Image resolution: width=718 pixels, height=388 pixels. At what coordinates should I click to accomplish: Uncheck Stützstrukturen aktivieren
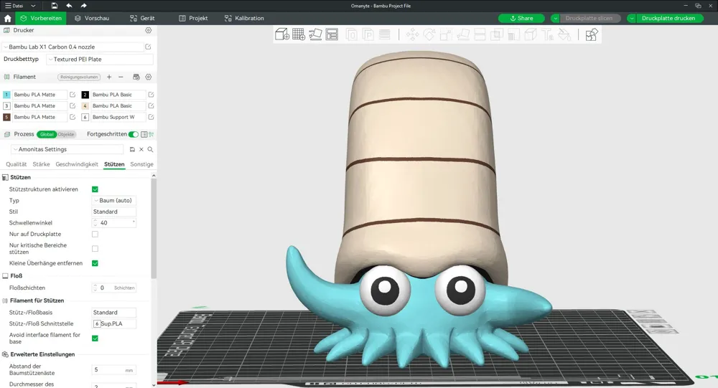point(95,189)
